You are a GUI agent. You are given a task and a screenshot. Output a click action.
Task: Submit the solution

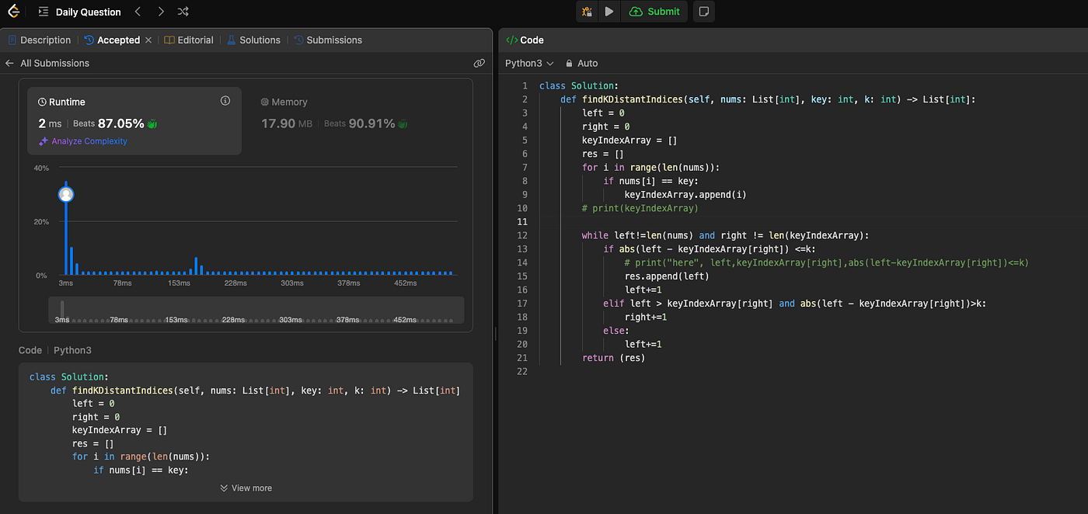point(654,12)
